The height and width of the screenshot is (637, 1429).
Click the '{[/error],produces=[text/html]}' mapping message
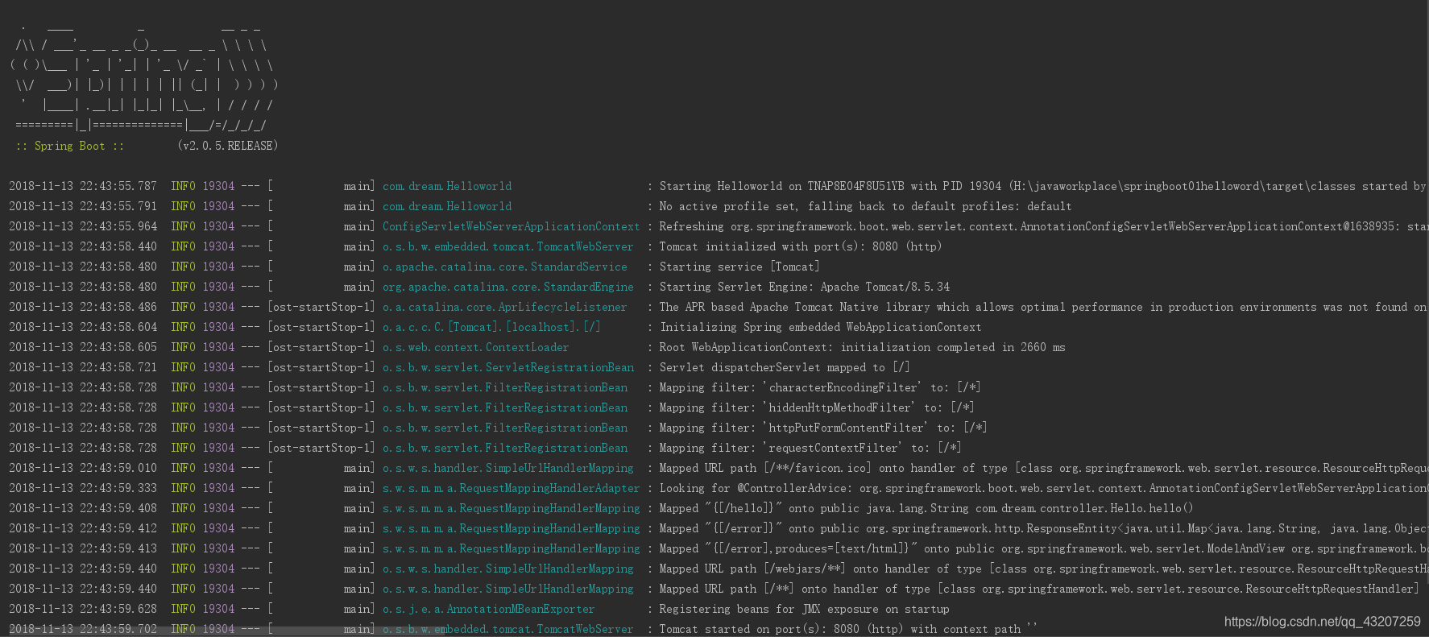1043,548
